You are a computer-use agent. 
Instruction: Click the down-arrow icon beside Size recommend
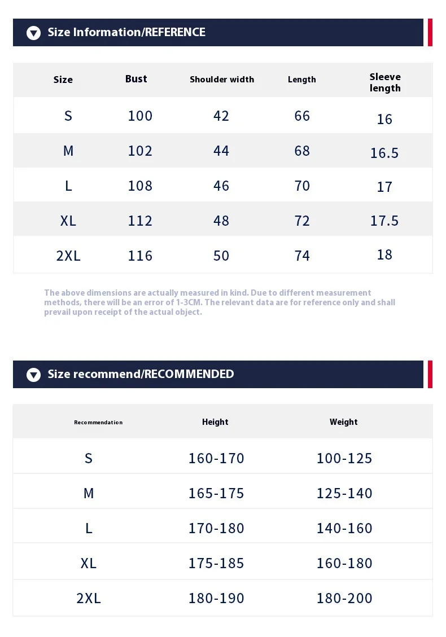pyautogui.click(x=34, y=375)
